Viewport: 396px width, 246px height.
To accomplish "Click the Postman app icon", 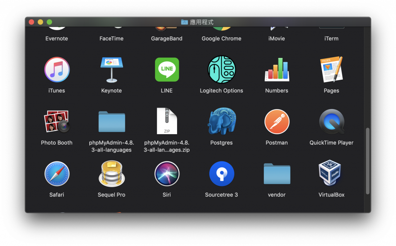I will click(277, 121).
